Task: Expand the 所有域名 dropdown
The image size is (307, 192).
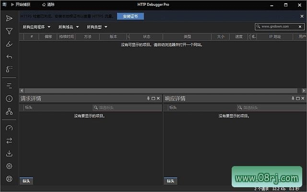Action: click(69, 27)
